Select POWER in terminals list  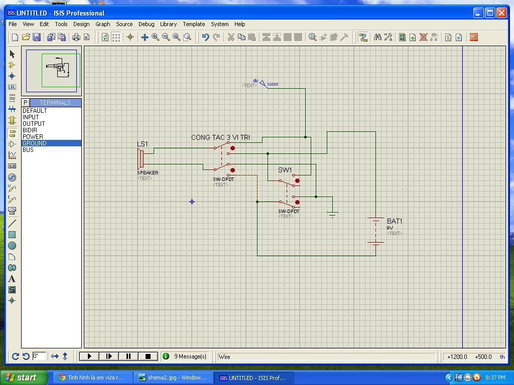point(33,136)
